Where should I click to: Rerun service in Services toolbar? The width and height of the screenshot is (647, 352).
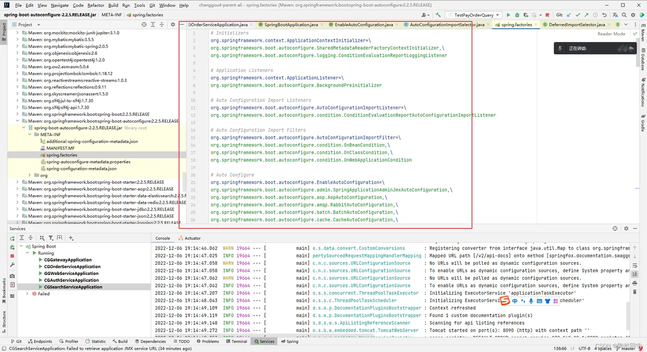[x=12, y=239]
